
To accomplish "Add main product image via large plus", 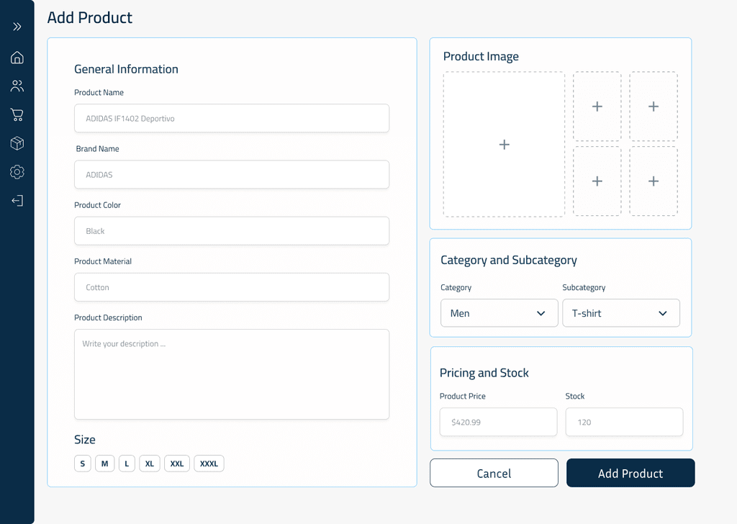I will point(504,145).
